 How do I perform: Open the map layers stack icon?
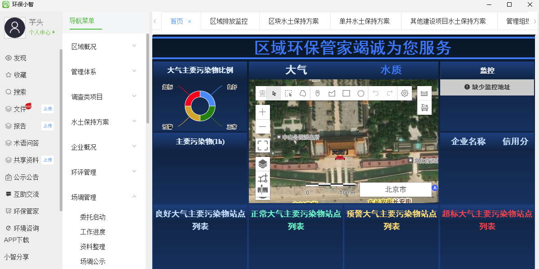(263, 164)
